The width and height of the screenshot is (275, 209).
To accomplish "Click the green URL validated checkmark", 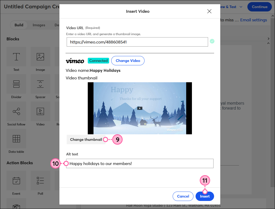I will click(x=212, y=41).
